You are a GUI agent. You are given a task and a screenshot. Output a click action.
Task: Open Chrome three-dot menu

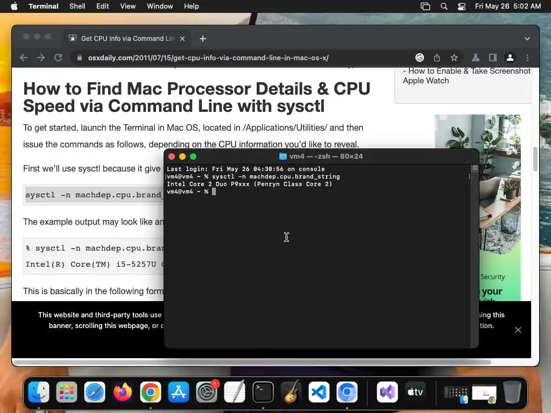(527, 58)
